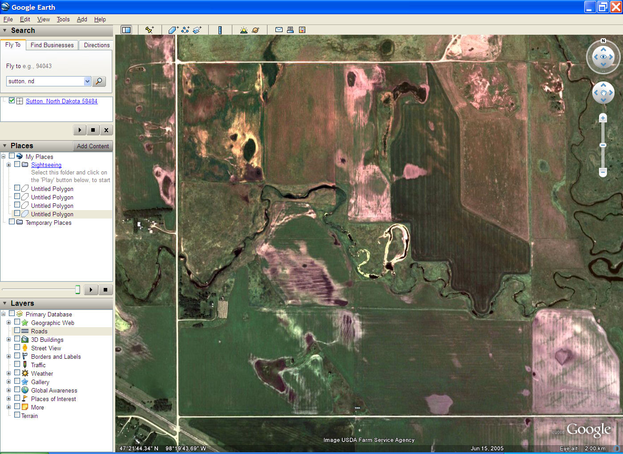
Task: Click the Look joystick eye center
Action: coord(603,57)
